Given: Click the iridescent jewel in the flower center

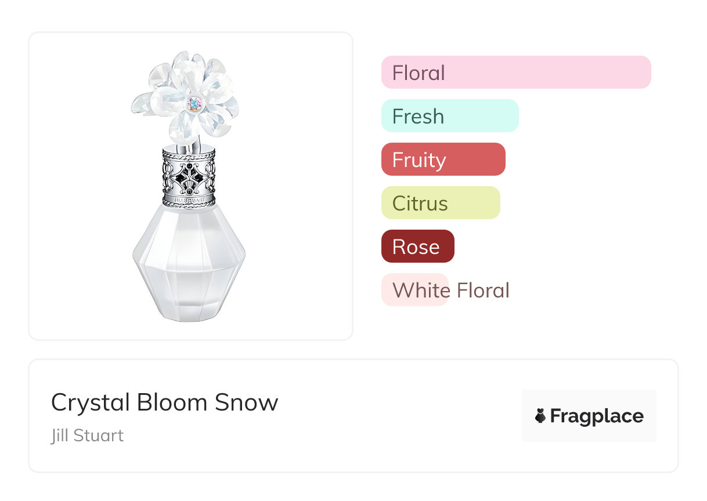Looking at the screenshot, I should pos(194,104).
